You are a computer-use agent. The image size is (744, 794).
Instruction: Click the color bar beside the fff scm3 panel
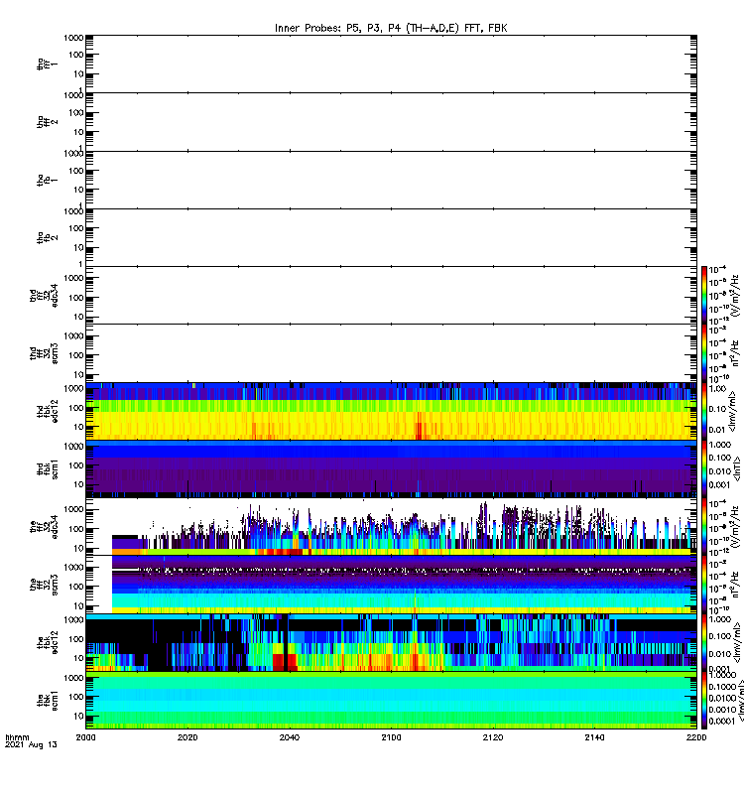point(704,585)
